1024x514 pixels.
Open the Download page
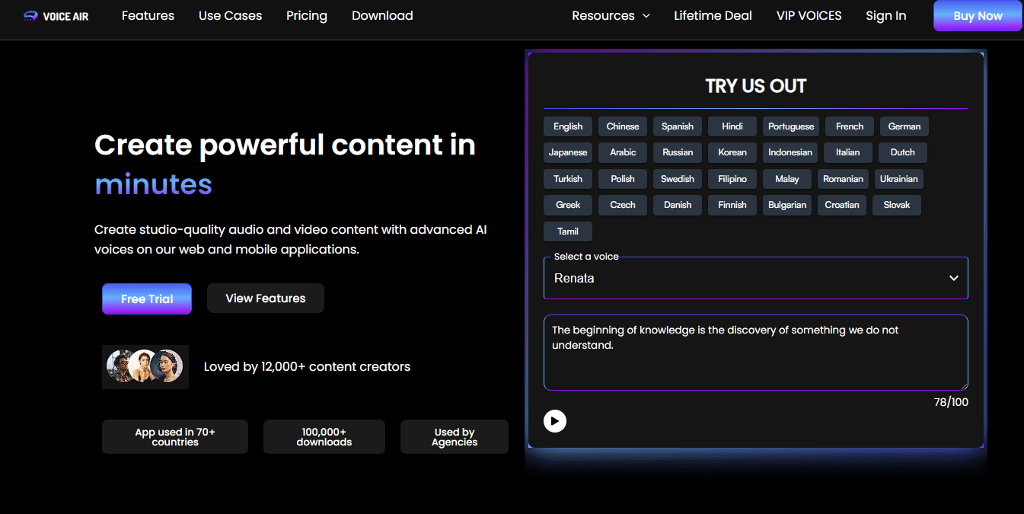click(382, 16)
